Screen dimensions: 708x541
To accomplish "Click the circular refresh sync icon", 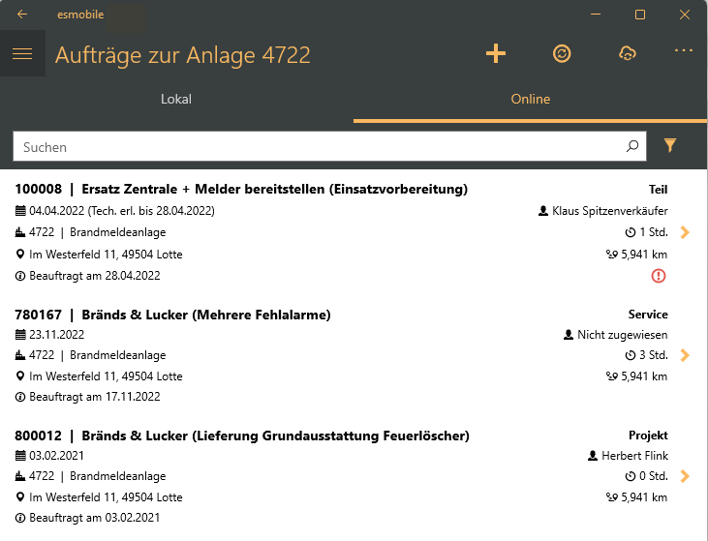I will [x=562, y=53].
